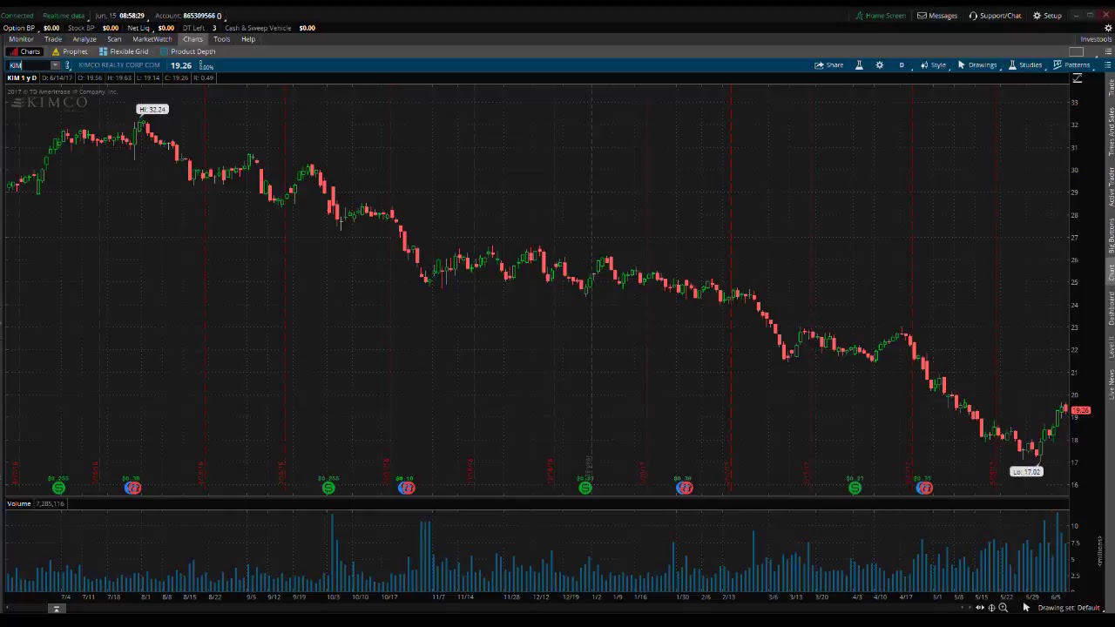Open Big Buttons side panel
1115x627 pixels.
click(x=1111, y=235)
